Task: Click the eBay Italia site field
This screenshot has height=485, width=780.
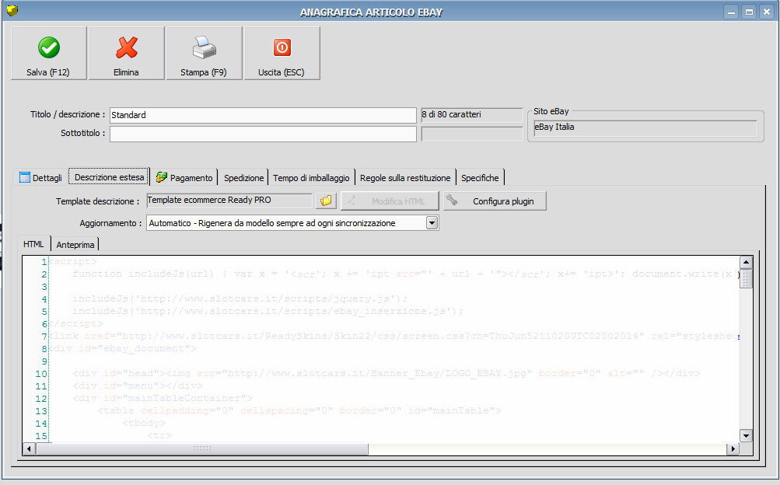Action: click(x=645, y=127)
